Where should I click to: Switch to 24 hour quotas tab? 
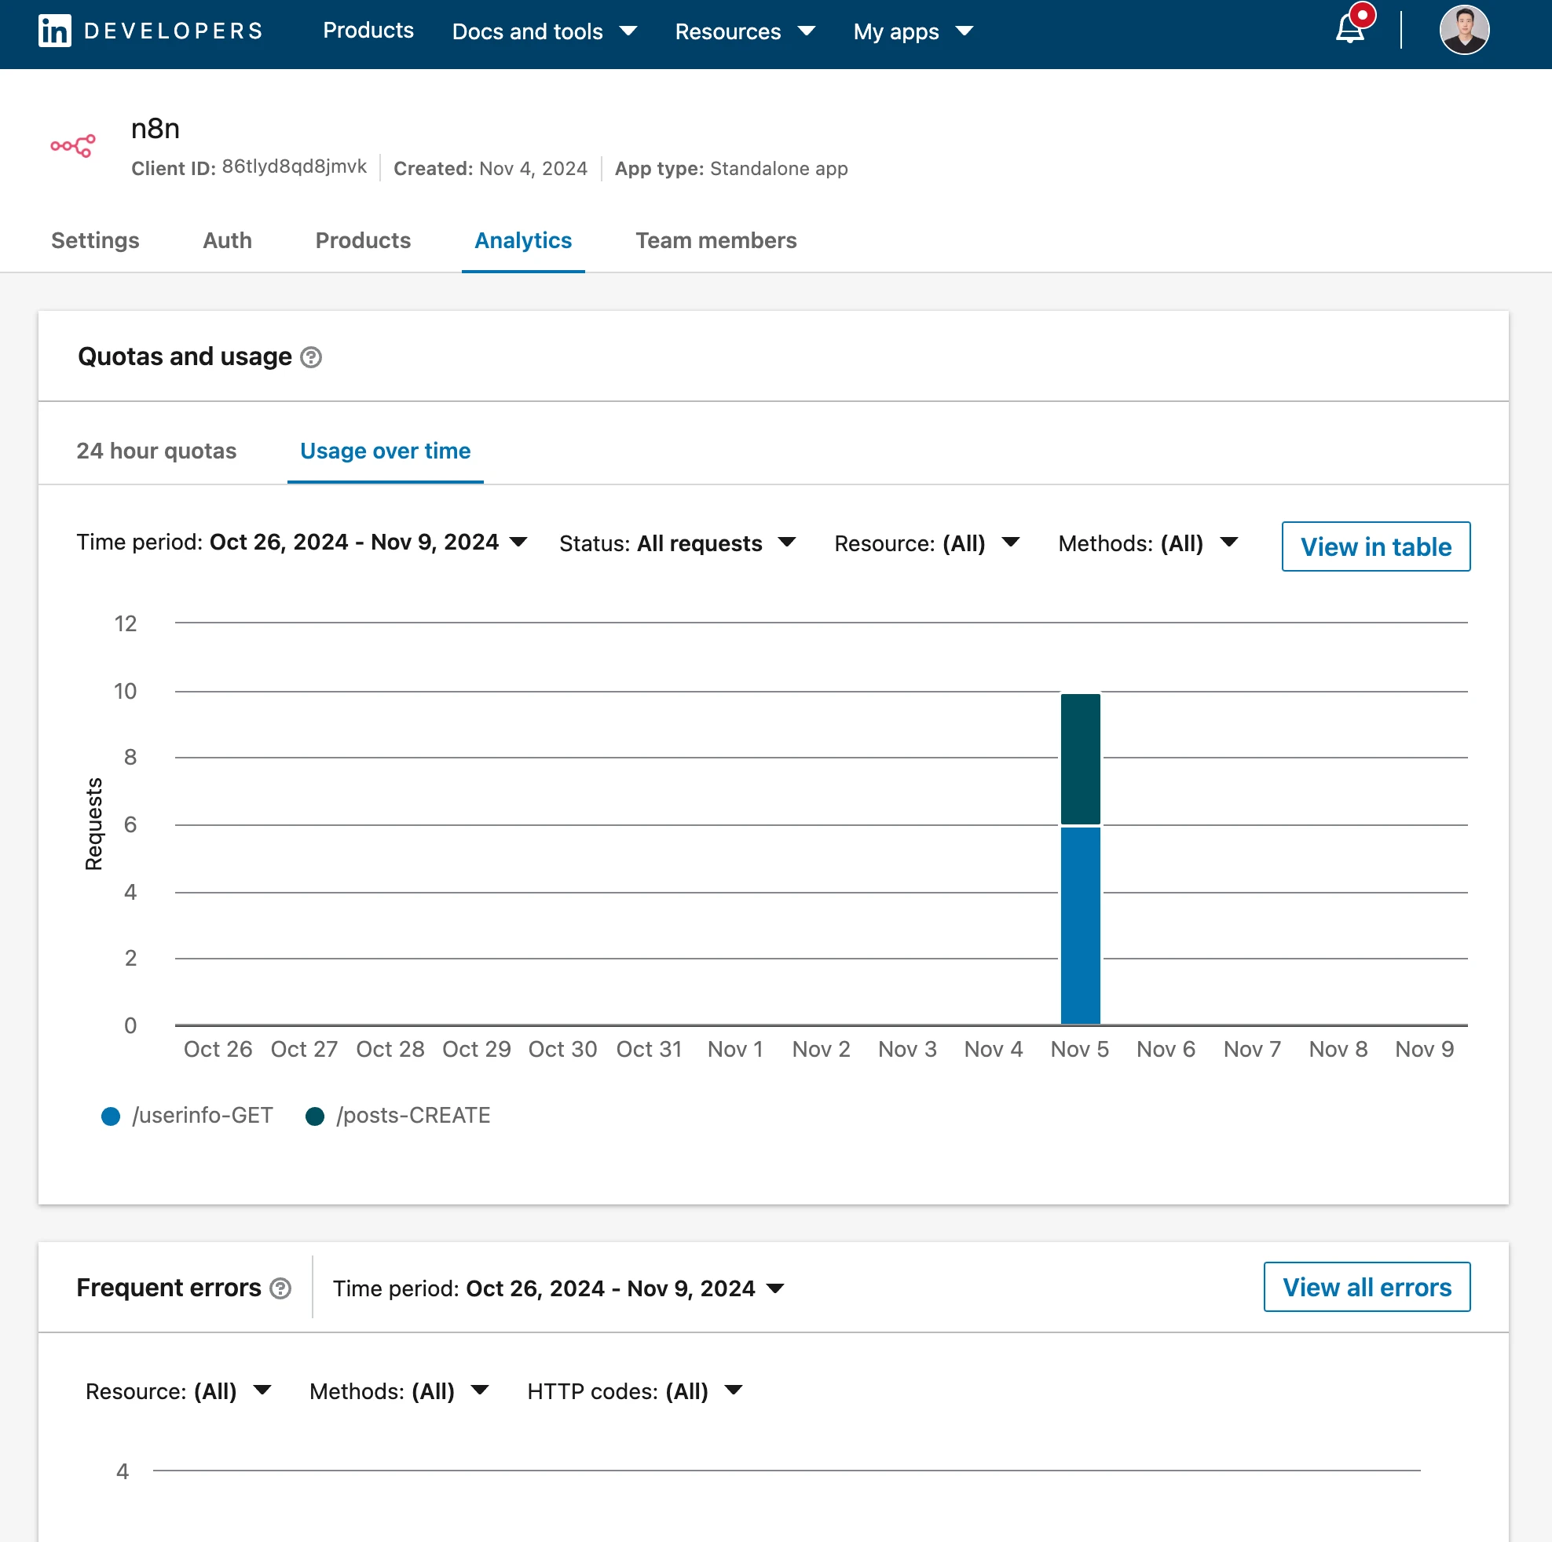pos(156,451)
